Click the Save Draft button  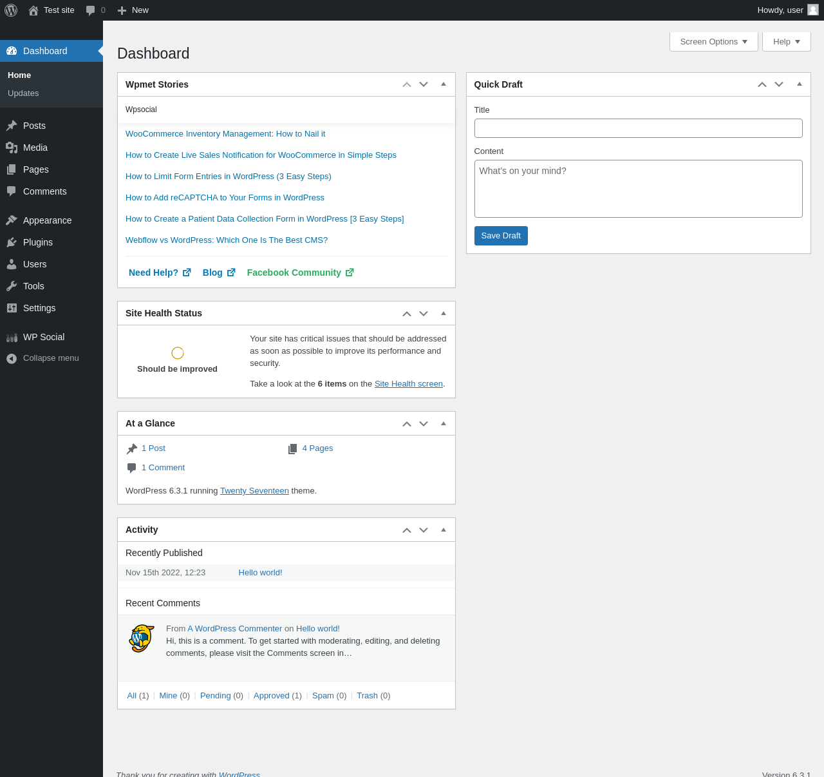(501, 236)
